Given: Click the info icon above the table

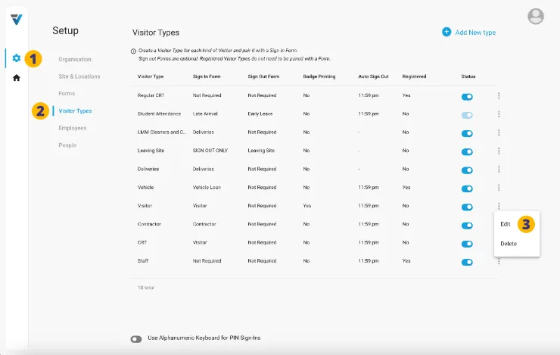Looking at the screenshot, I should (x=134, y=51).
